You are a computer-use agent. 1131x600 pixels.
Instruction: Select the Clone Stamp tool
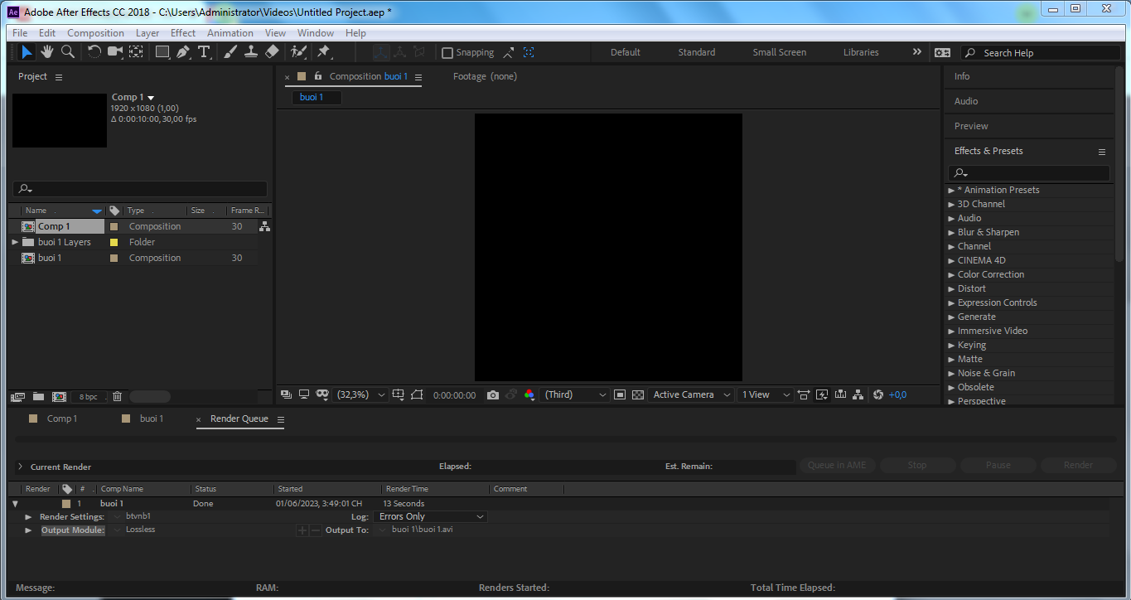click(251, 52)
